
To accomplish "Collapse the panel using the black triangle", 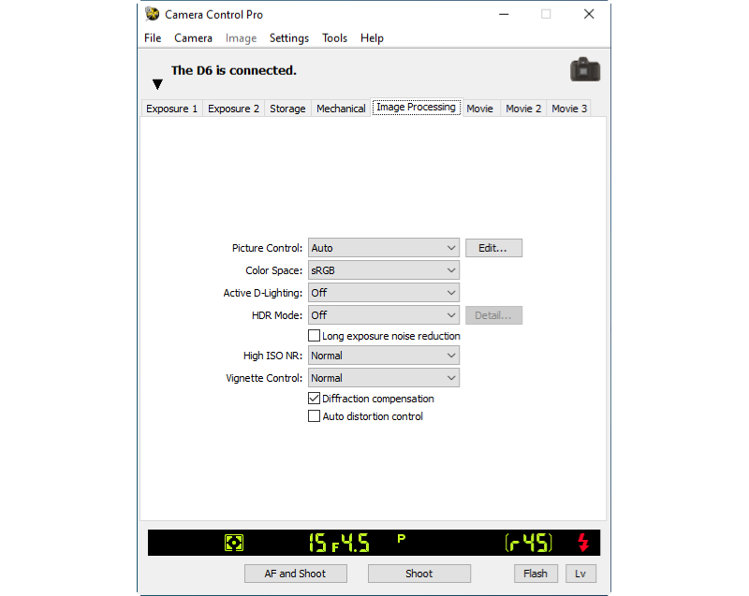I will tap(157, 84).
